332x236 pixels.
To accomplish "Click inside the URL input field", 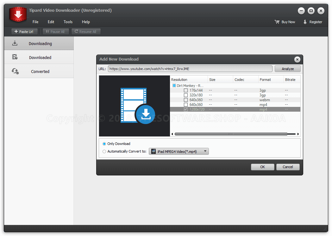I will click(190, 69).
